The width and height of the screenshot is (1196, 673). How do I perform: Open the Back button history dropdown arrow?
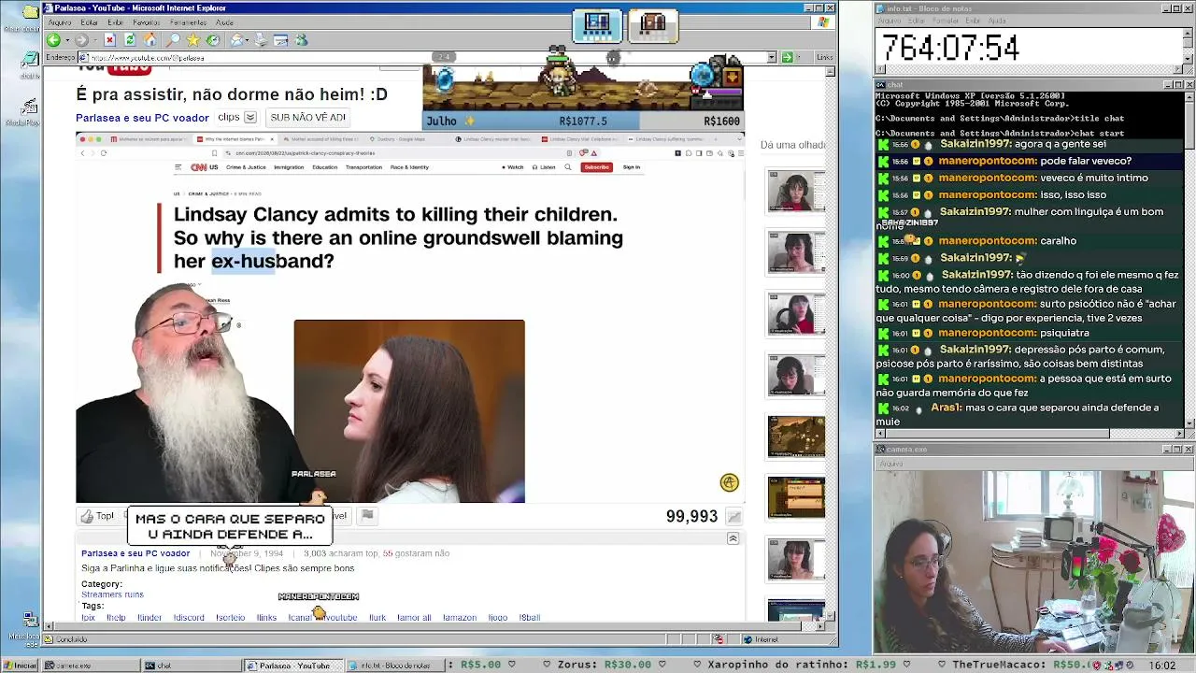(x=66, y=40)
